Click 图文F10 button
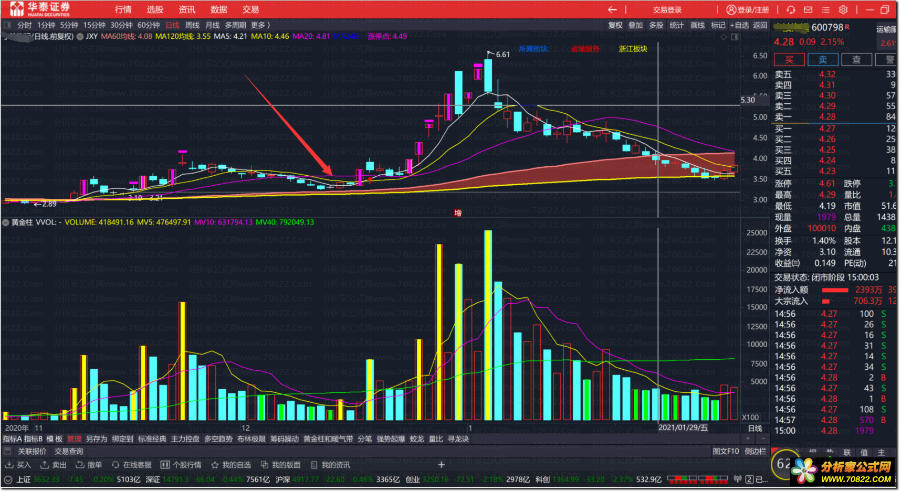901x492 pixels. (726, 451)
